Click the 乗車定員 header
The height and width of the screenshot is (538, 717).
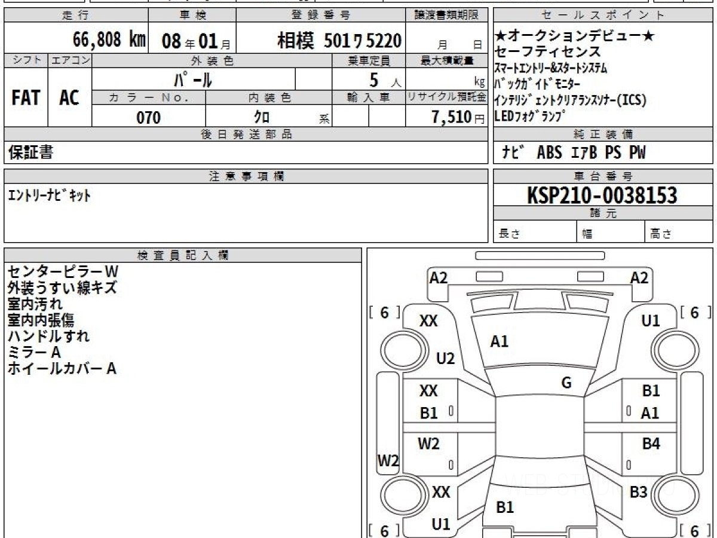pos(369,60)
